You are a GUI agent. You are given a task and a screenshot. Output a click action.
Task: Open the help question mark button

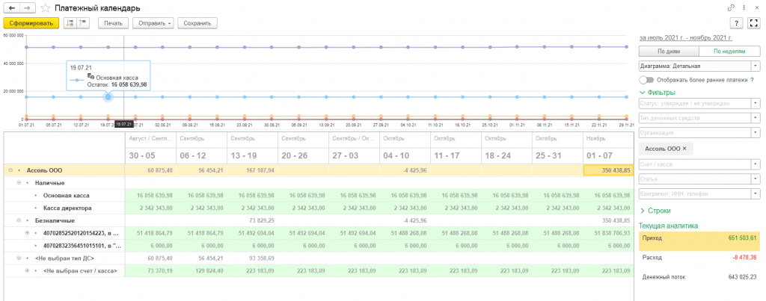(x=735, y=23)
